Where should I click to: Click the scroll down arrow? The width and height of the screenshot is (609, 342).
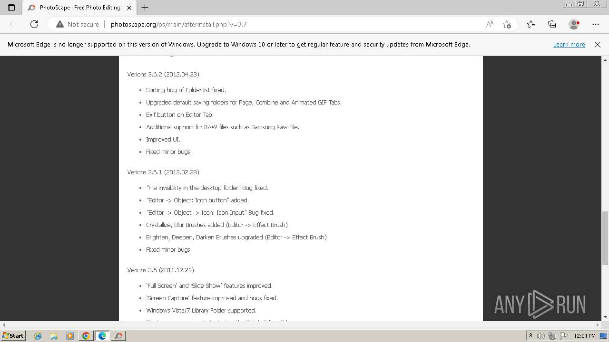click(x=605, y=317)
